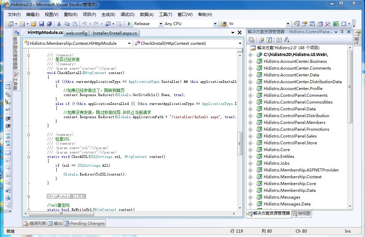Click the New Project toolbar icon
The height and width of the screenshot is (237, 365).
(11, 24)
